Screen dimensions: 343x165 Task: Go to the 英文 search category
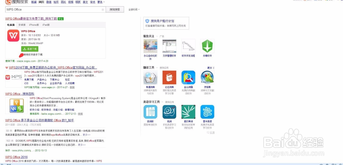85,2
